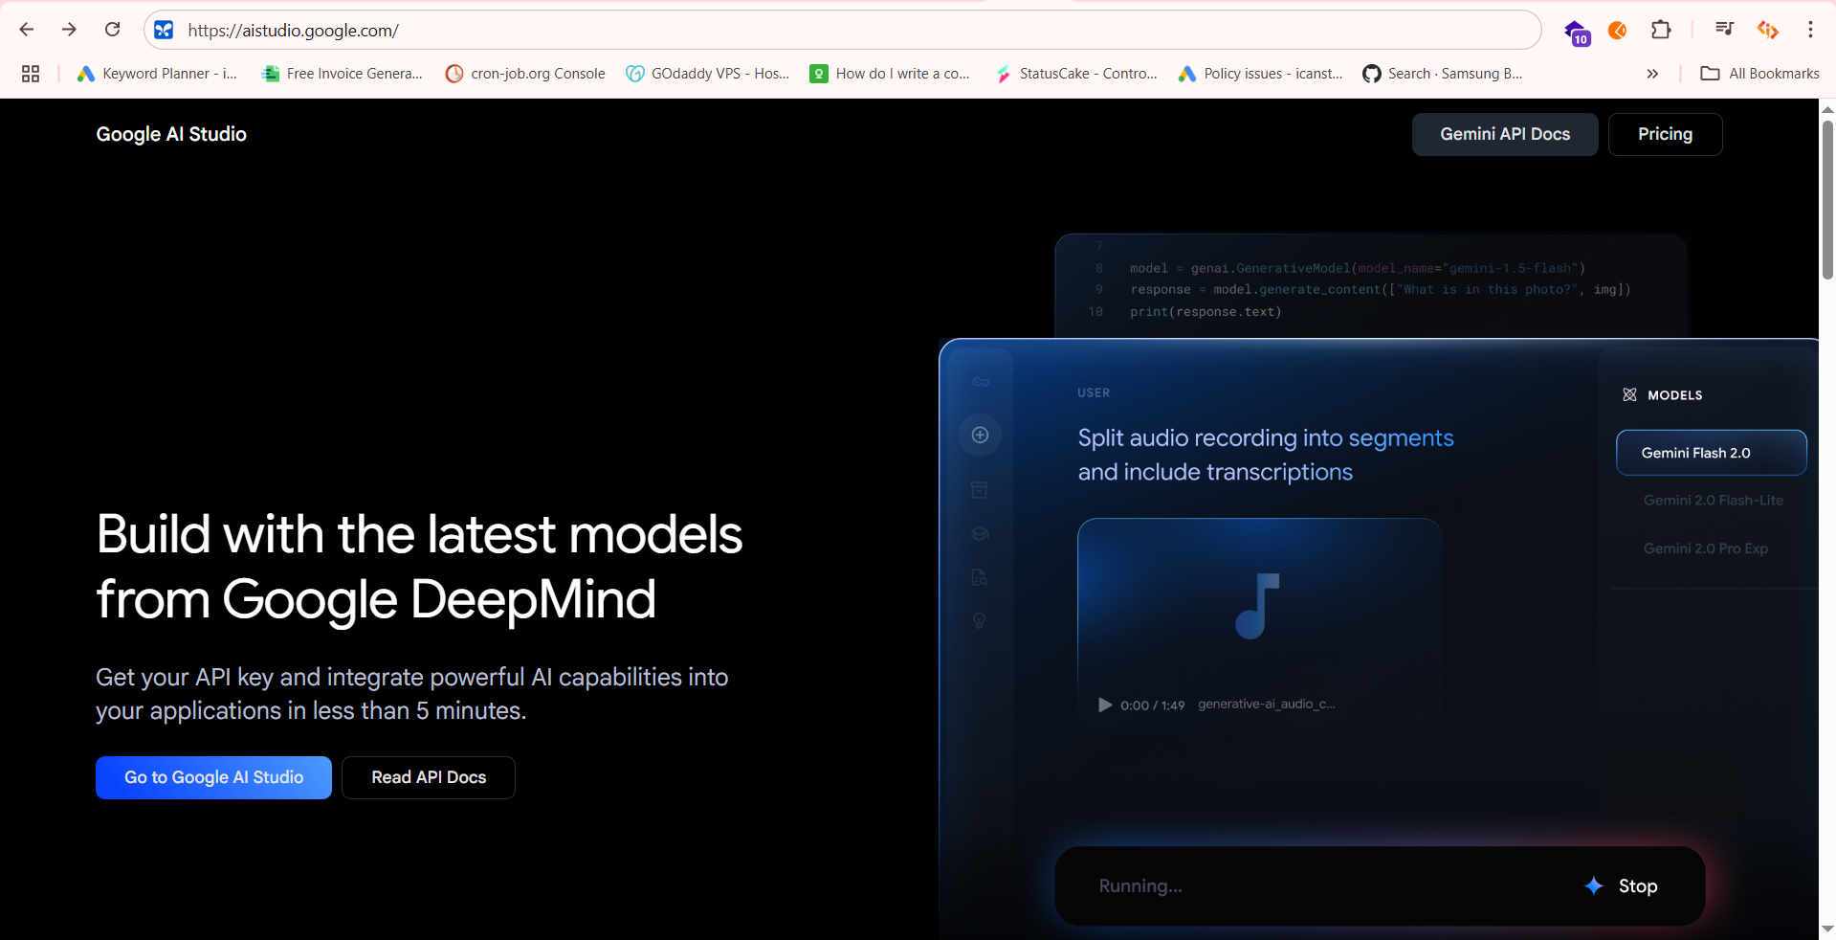Reload the current page
The width and height of the screenshot is (1836, 940).
click(x=112, y=30)
